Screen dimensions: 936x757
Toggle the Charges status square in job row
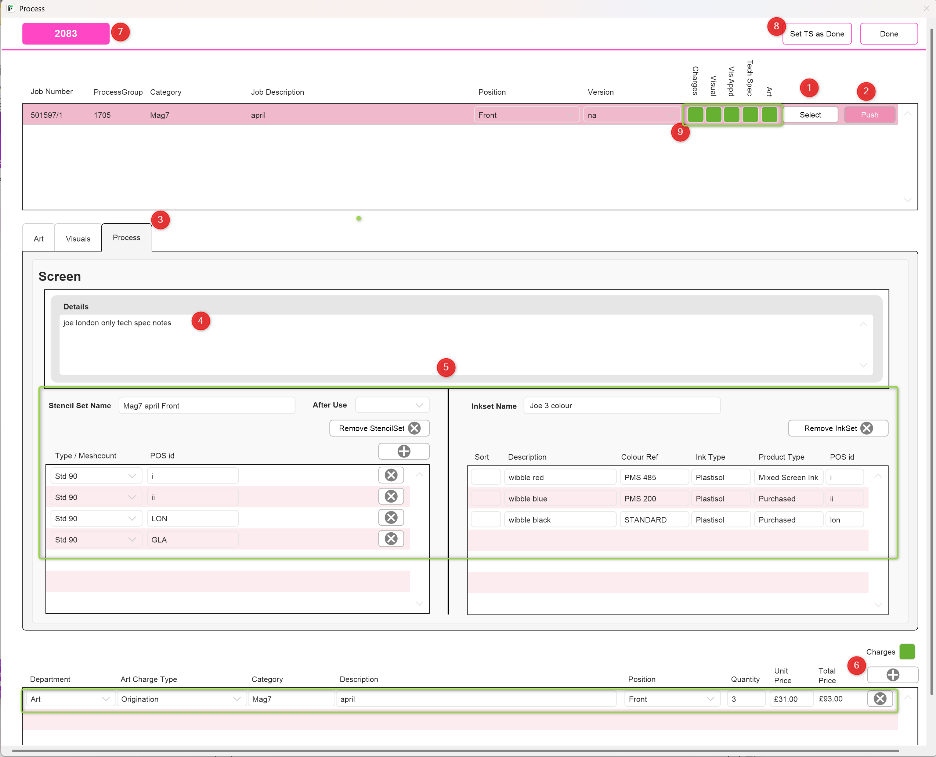[695, 115]
